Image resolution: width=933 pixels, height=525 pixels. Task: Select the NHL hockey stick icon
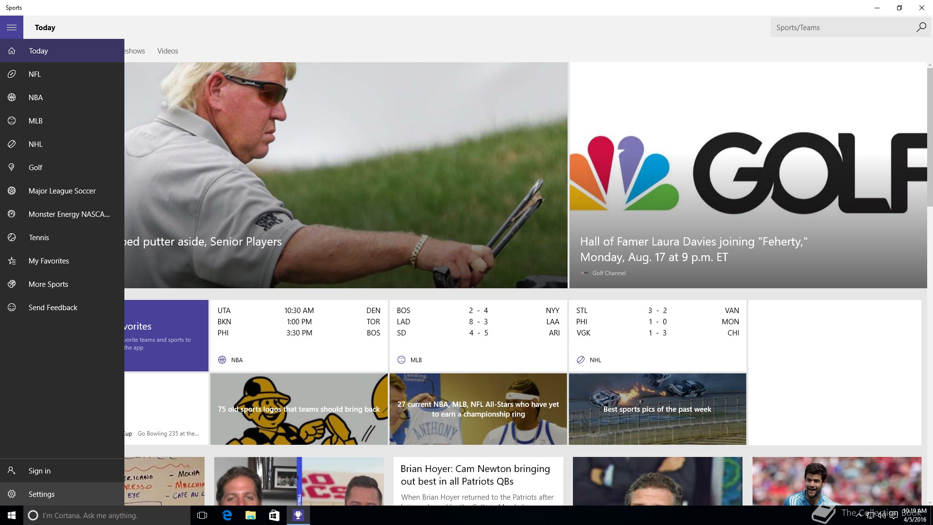[12, 144]
